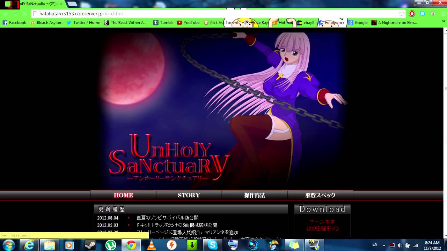This screenshot has width=447, height=251.
Task: Open the YouTube bookmark
Action: point(188,23)
